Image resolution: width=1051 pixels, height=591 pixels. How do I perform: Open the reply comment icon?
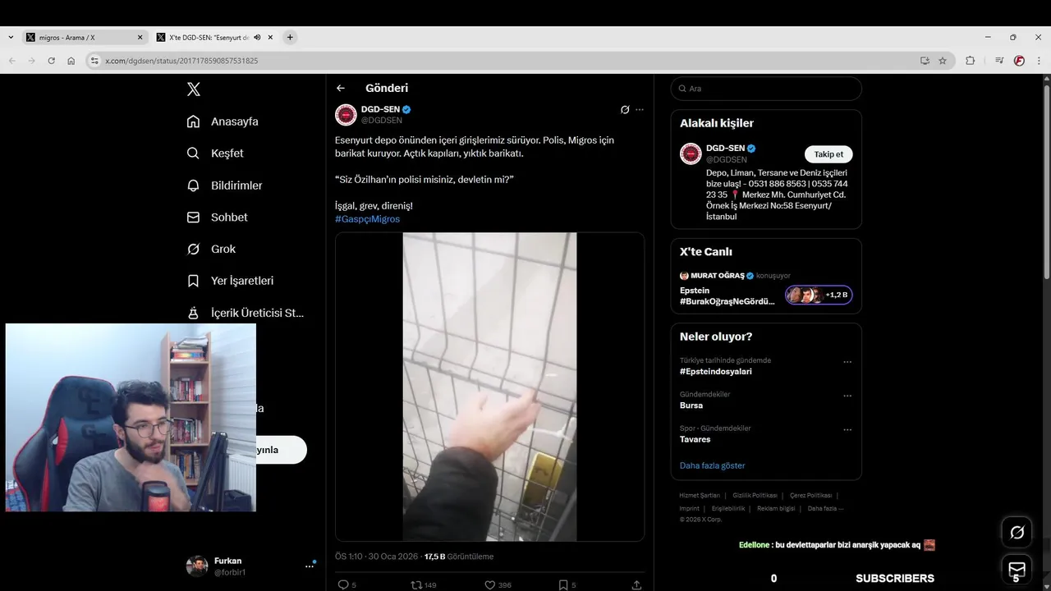click(343, 584)
